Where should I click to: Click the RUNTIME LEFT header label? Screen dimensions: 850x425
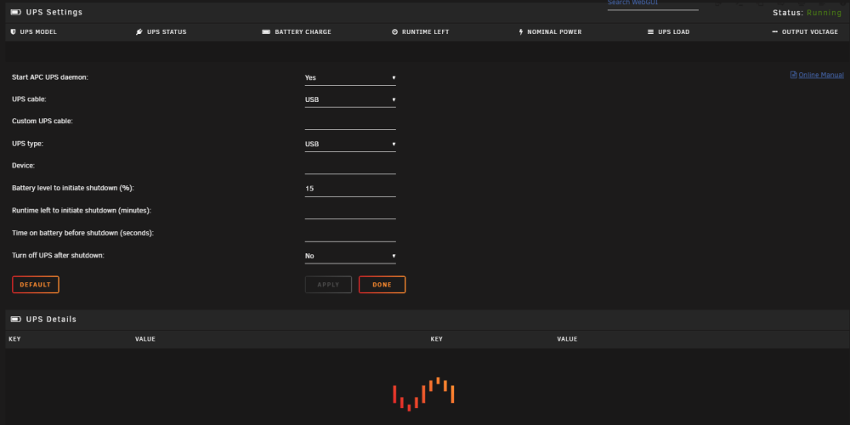(x=426, y=32)
